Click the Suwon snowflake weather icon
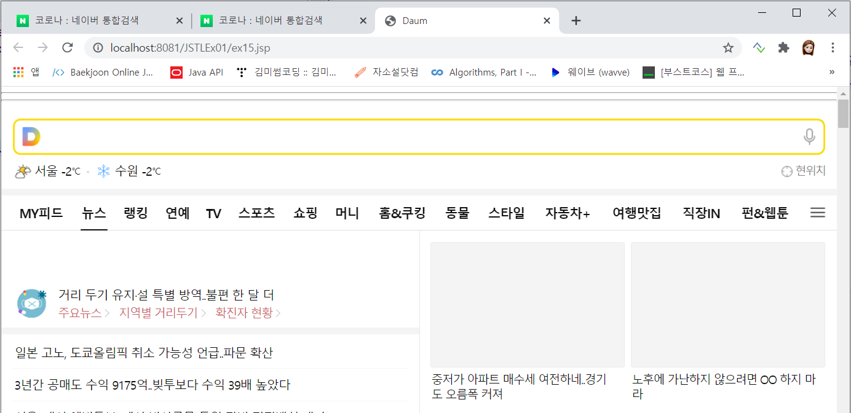This screenshot has width=851, height=413. 103,171
